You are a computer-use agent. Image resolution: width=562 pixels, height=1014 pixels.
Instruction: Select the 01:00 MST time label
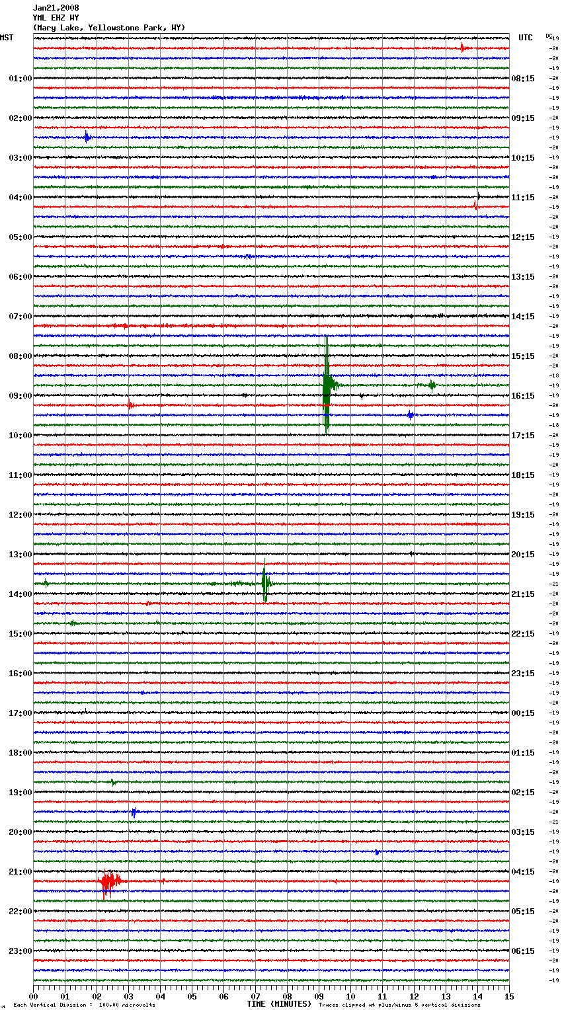tap(20, 79)
